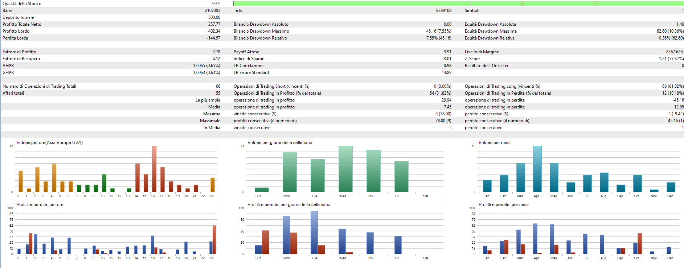Select the Z-Score value '1.21 (77.37%)'
684x268 pixels.
pos(672,59)
